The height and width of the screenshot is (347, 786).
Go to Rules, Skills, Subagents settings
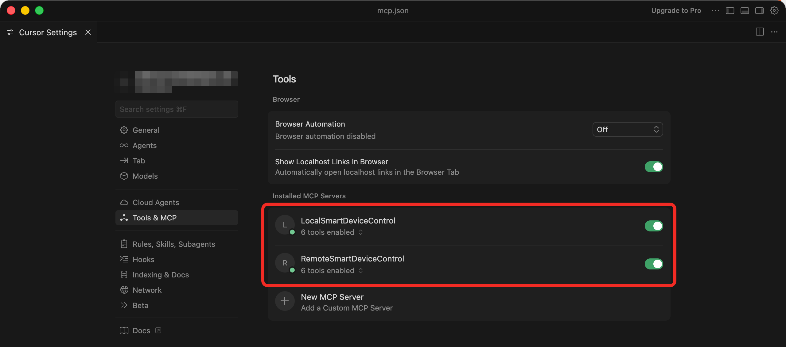pyautogui.click(x=173, y=244)
